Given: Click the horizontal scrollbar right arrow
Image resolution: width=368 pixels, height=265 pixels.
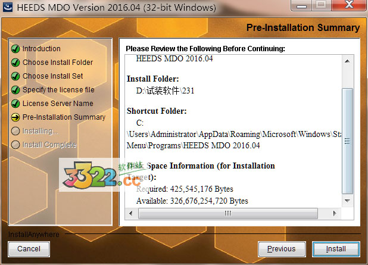Looking at the screenshot, I should pyautogui.click(x=335, y=213).
